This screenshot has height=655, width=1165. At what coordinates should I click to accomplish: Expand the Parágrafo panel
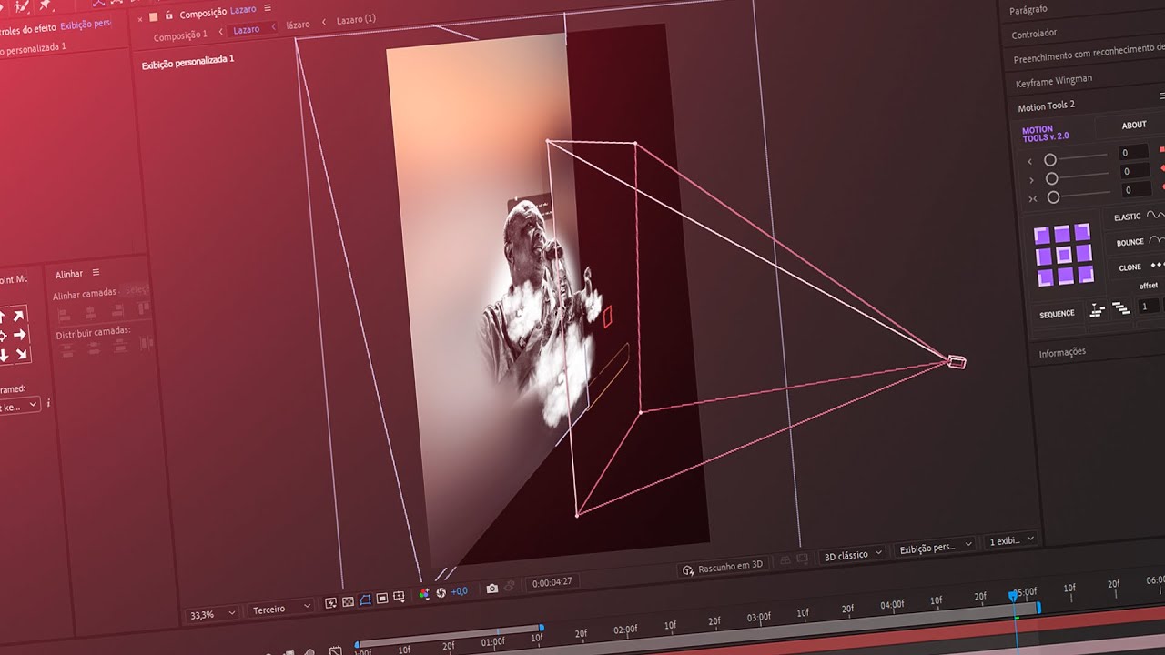(x=1028, y=9)
